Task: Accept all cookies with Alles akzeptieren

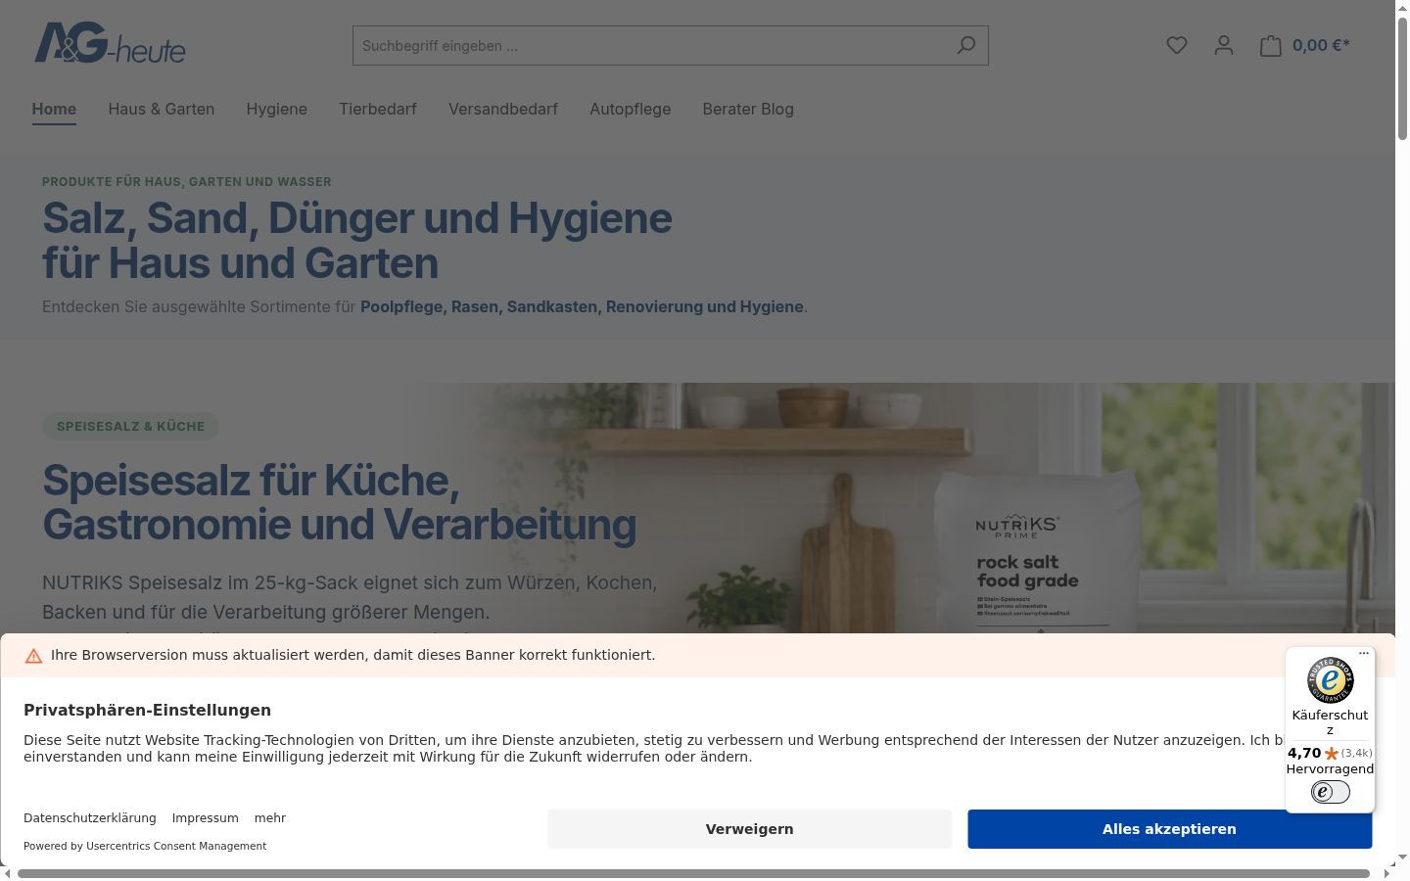Action: pos(1169,829)
